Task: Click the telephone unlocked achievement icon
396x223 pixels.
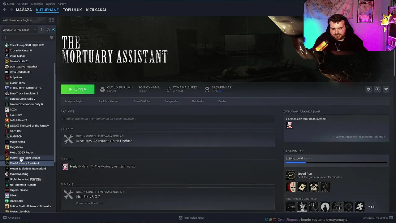Action: [313, 187]
